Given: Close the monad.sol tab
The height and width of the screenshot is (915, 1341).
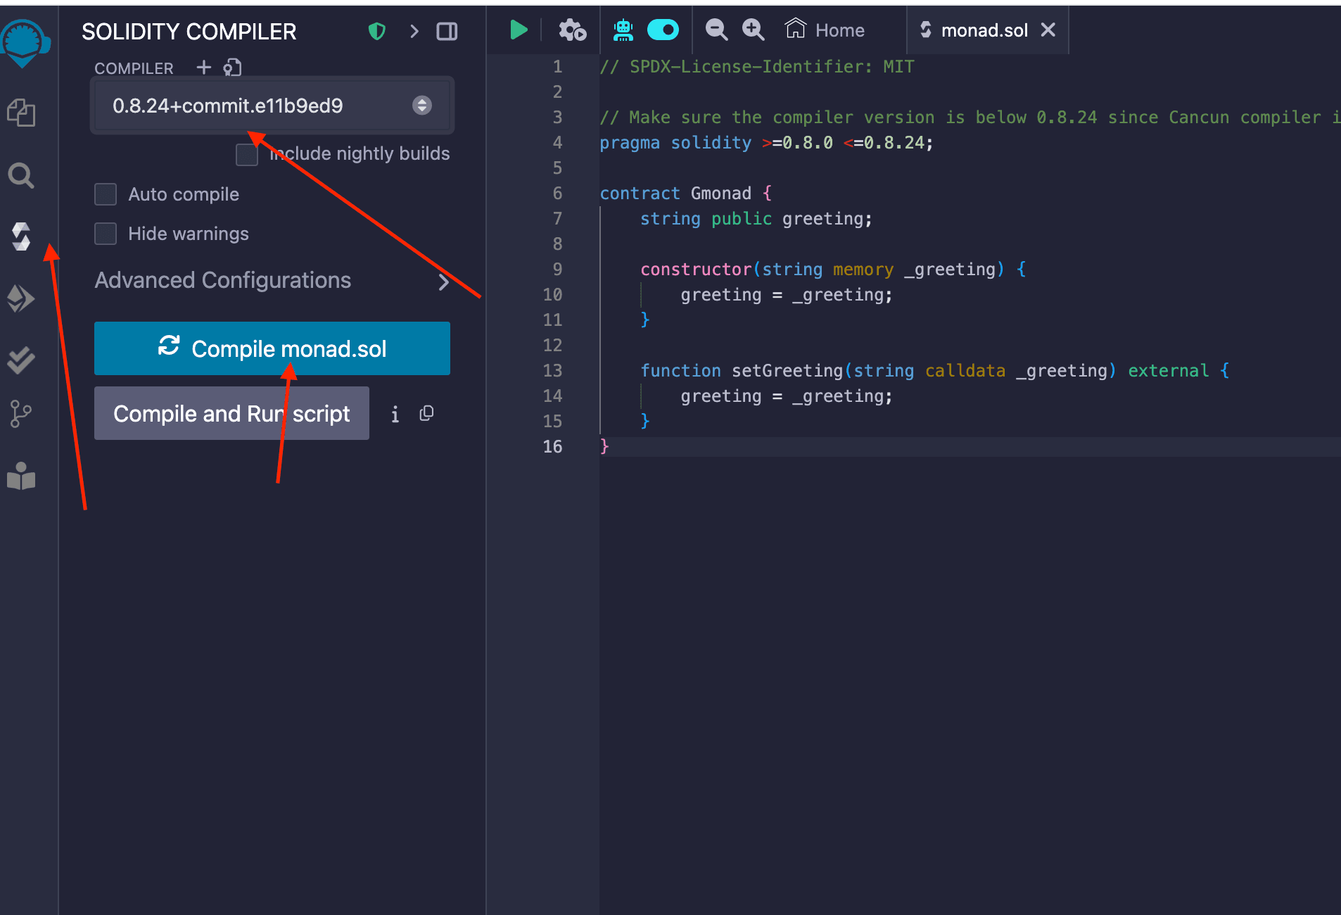Looking at the screenshot, I should (x=1048, y=30).
